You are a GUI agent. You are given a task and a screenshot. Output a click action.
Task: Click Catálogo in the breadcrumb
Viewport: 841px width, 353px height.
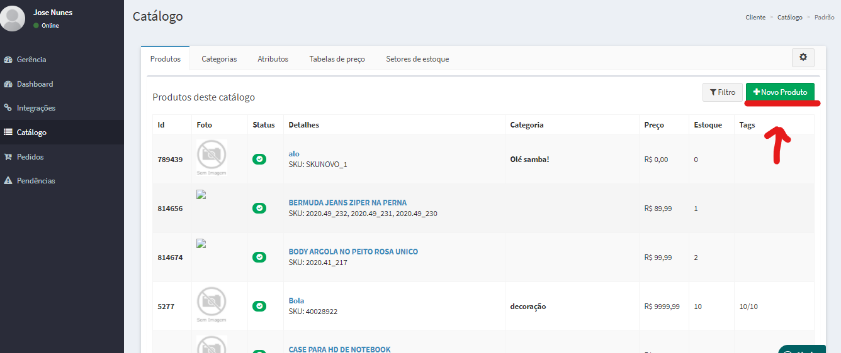(x=790, y=18)
